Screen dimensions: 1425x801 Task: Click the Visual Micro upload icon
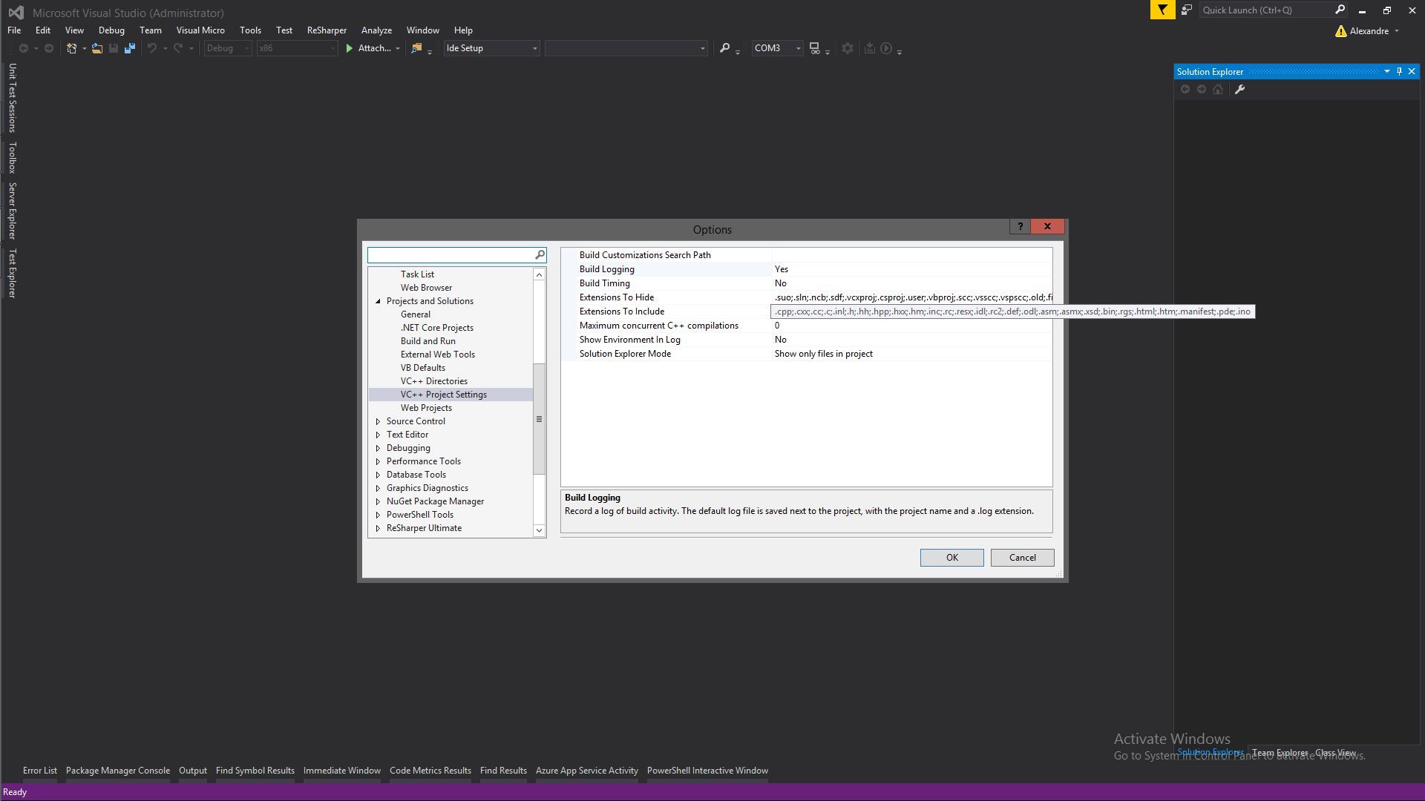click(x=870, y=47)
